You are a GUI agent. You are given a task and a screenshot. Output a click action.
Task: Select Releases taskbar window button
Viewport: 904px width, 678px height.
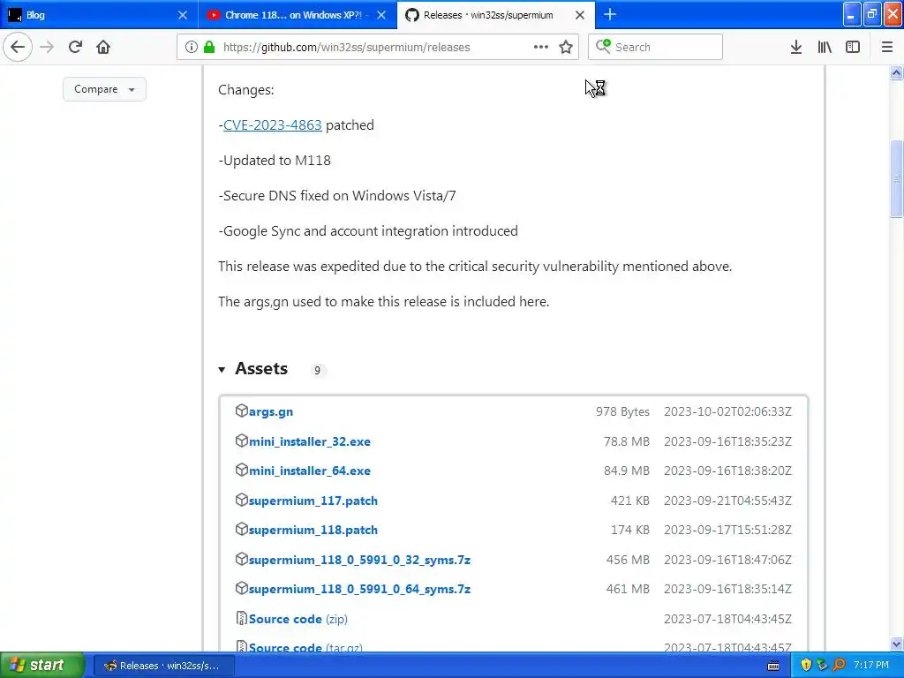(163, 666)
